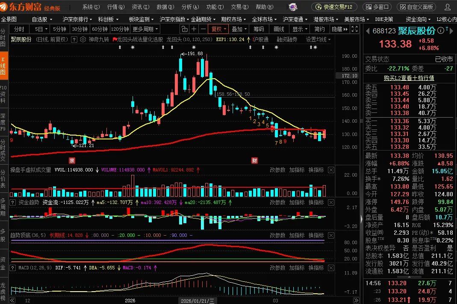Open 自定义面板 button
Screen dimensions: 457x304
pos(417,7)
